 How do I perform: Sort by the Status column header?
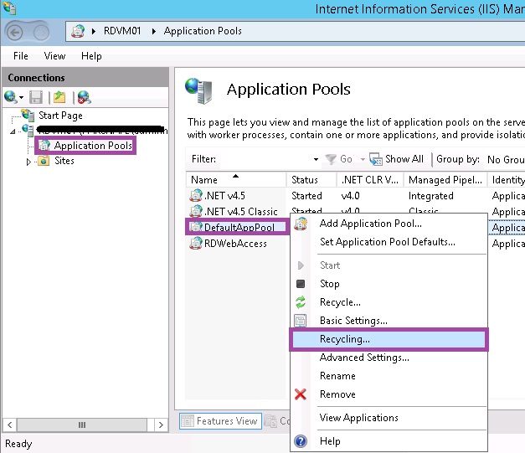tap(311, 180)
